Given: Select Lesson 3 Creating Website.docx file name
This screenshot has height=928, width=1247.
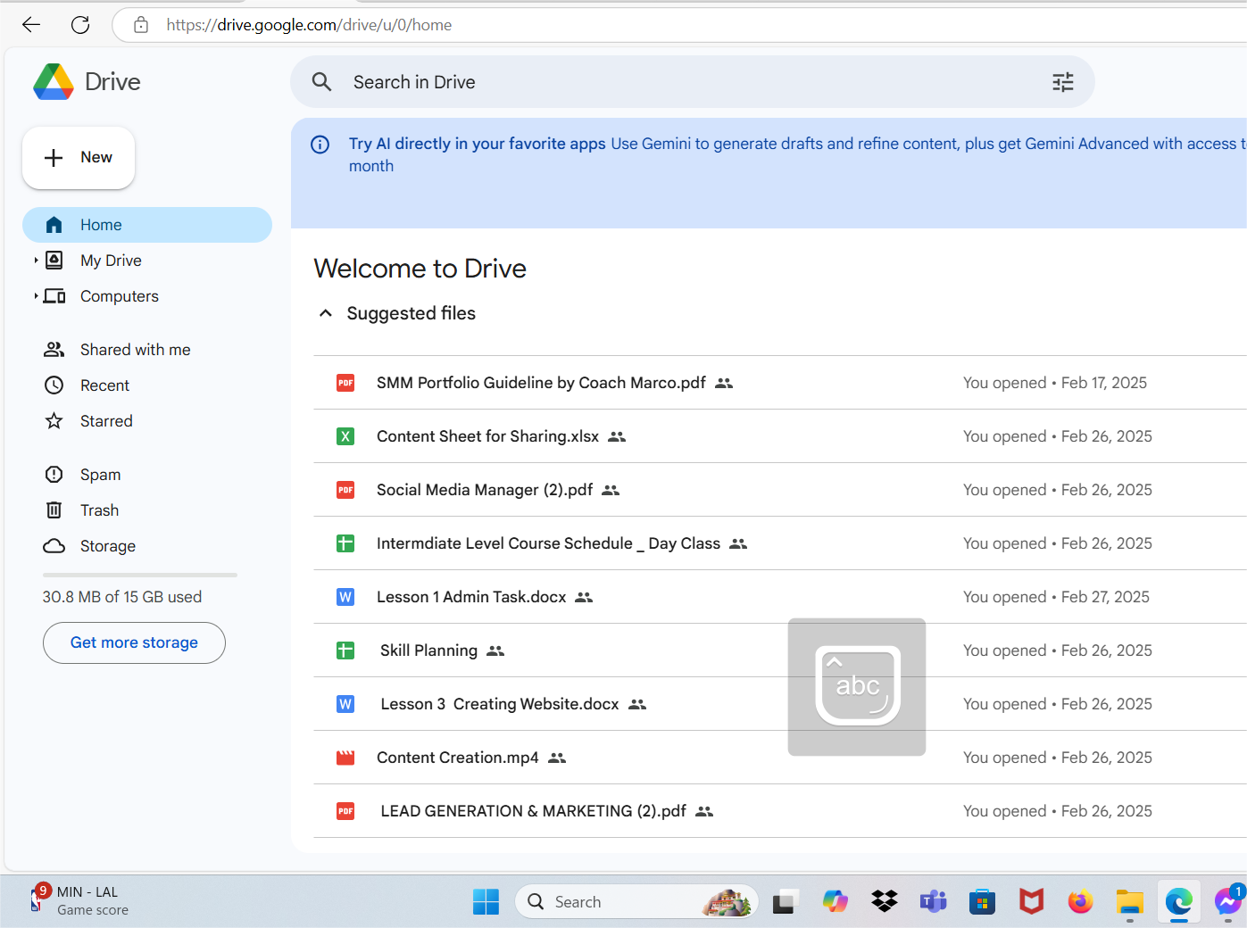Looking at the screenshot, I should (500, 704).
